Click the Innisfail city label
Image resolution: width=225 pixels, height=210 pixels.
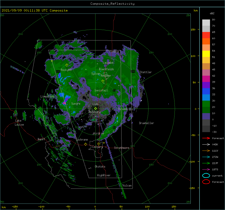tap(101, 90)
